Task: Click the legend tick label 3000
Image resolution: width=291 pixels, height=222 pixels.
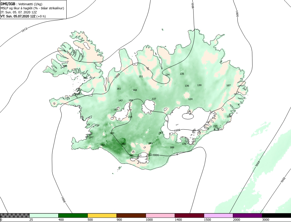Action: pyautogui.click(x=265, y=220)
